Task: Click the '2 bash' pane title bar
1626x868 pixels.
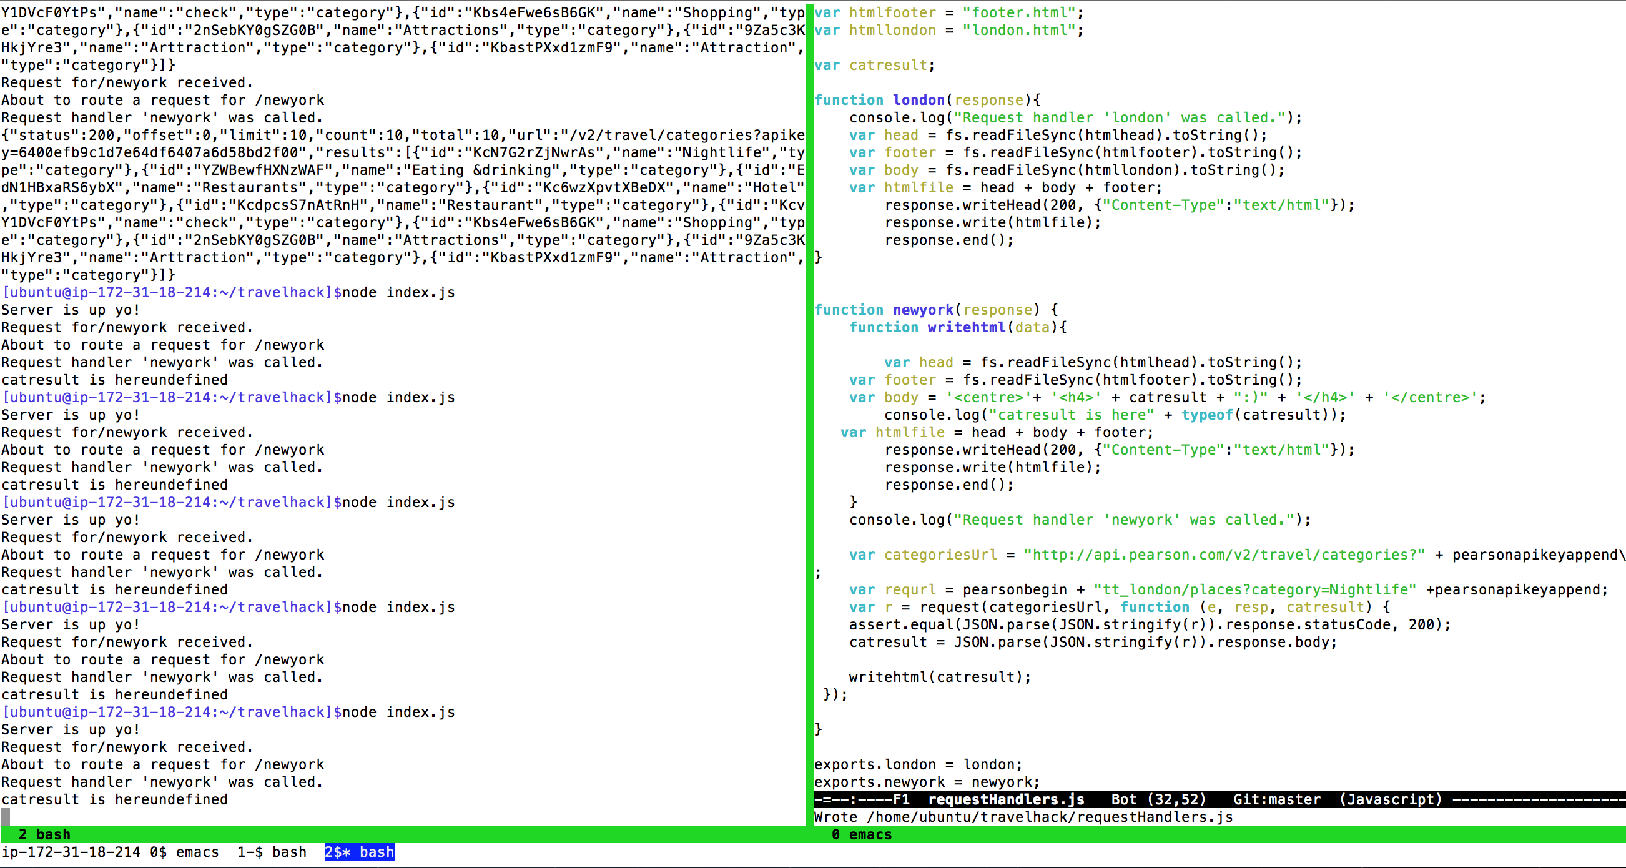Action: pos(44,834)
